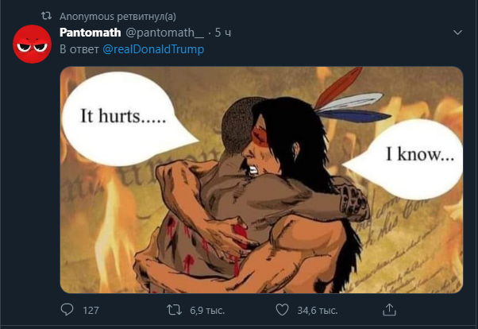Open the share tweet upload icon

coord(389,309)
